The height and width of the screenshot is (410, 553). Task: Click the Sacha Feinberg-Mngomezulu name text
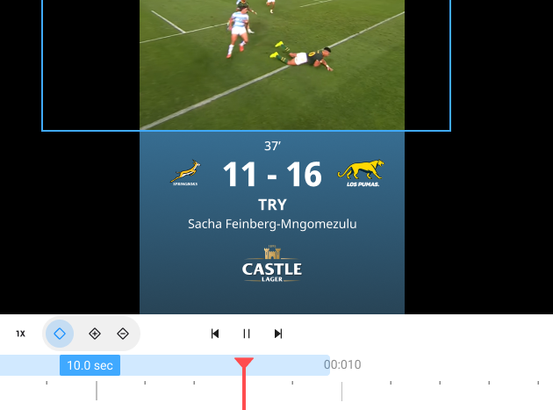[272, 224]
